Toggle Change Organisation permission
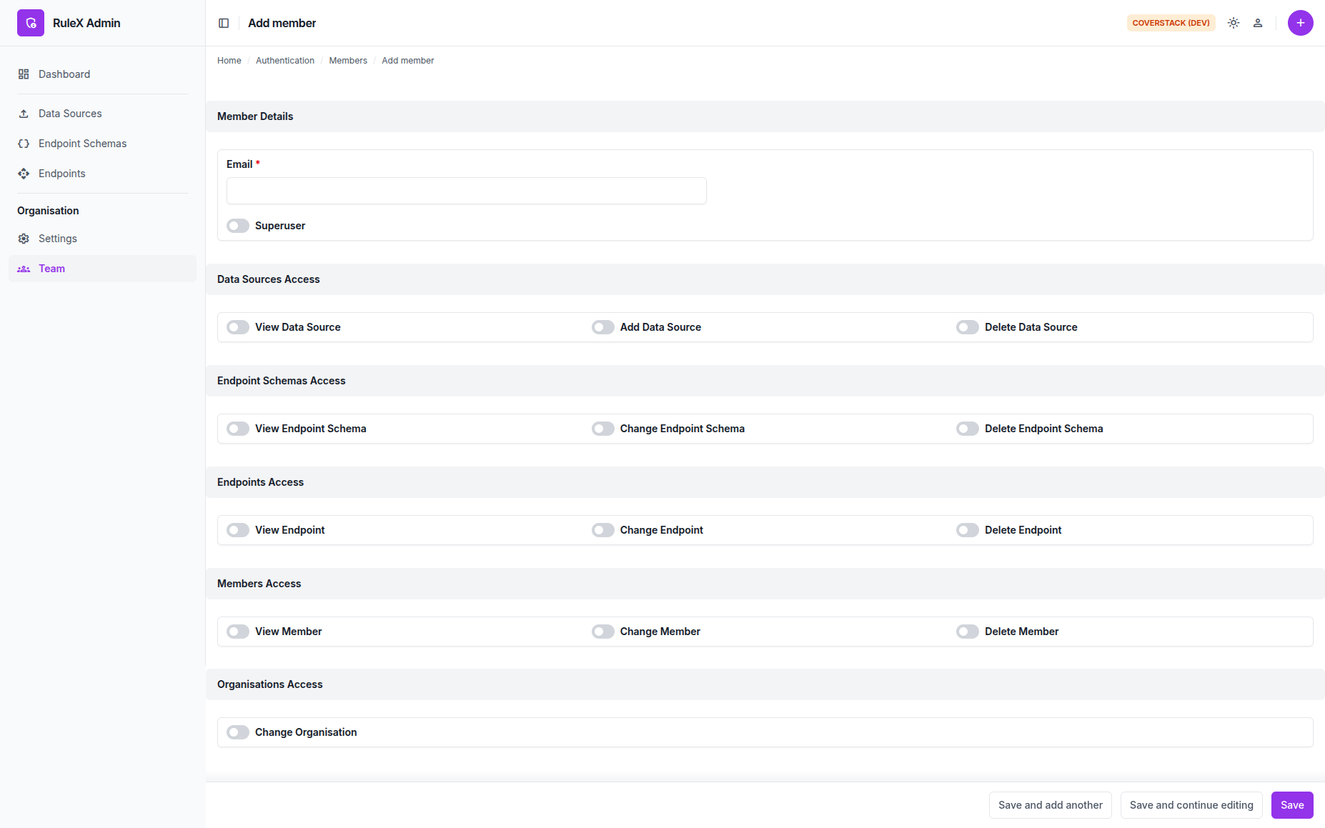The height and width of the screenshot is (828, 1325). (238, 732)
